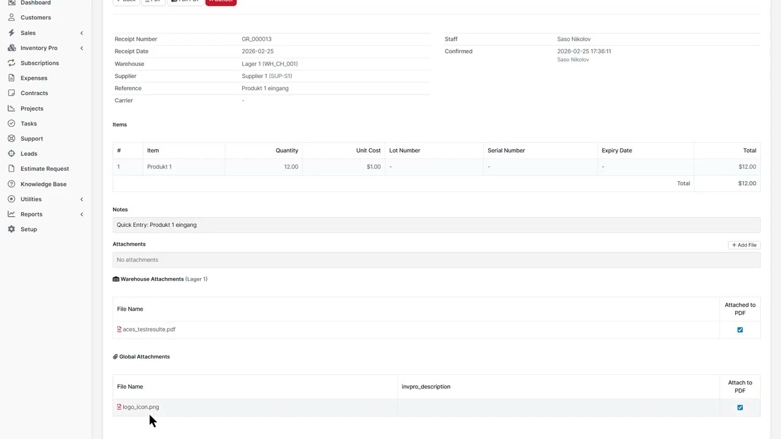Expand the Utilities submenu arrow
Image resolution: width=781 pixels, height=439 pixels.
pos(81,199)
